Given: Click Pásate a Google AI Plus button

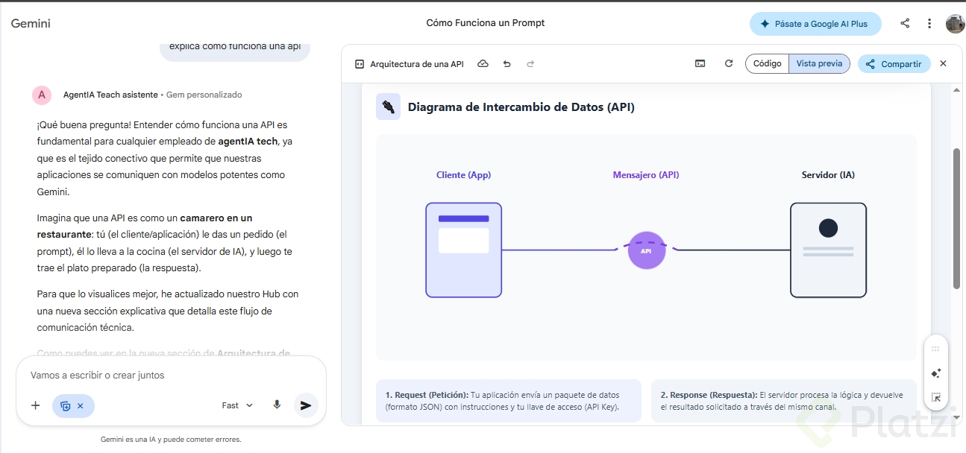Looking at the screenshot, I should coord(815,24).
